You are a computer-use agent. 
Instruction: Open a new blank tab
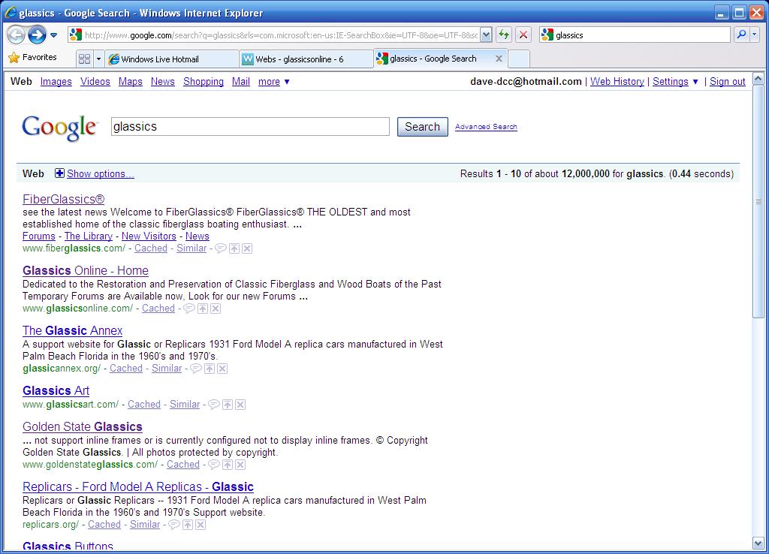(x=519, y=59)
